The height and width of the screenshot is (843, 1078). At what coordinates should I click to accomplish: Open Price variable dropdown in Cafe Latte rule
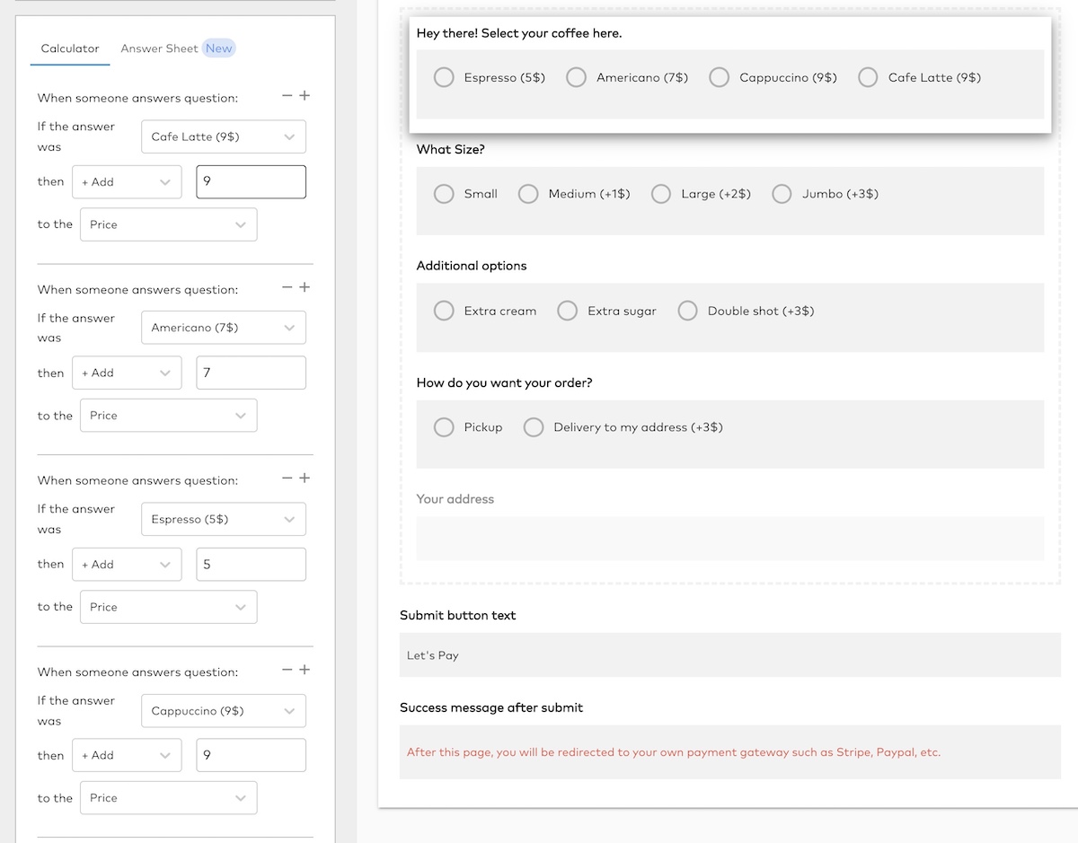pyautogui.click(x=168, y=224)
